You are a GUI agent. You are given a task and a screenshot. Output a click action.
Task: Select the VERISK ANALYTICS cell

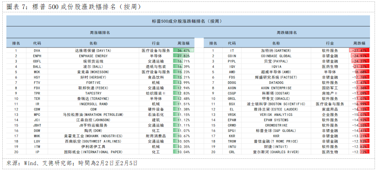click(276, 115)
